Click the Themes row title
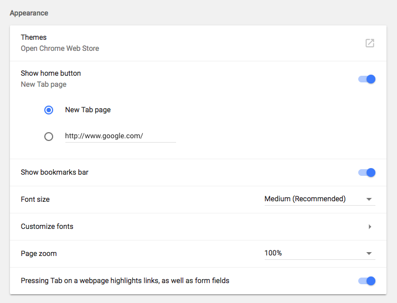397x303 pixels. 34,38
